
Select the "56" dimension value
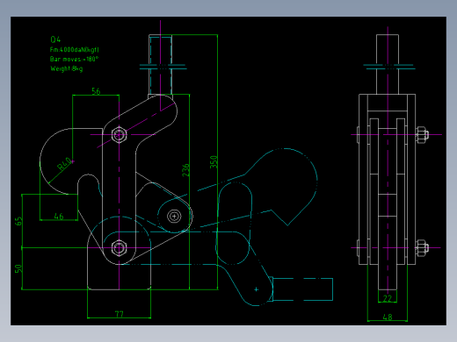click(x=96, y=91)
